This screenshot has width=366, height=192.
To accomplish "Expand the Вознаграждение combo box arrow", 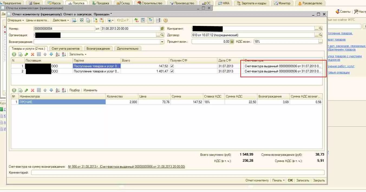I will 162,42.
